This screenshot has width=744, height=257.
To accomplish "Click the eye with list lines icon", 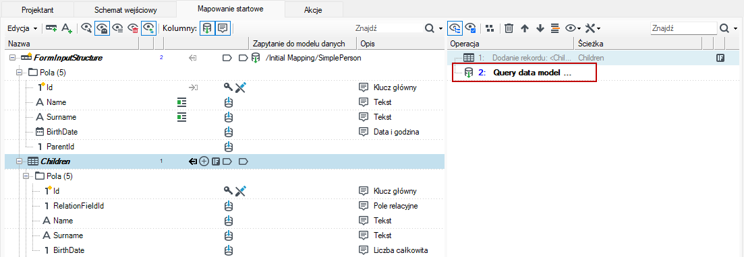I will coord(117,28).
